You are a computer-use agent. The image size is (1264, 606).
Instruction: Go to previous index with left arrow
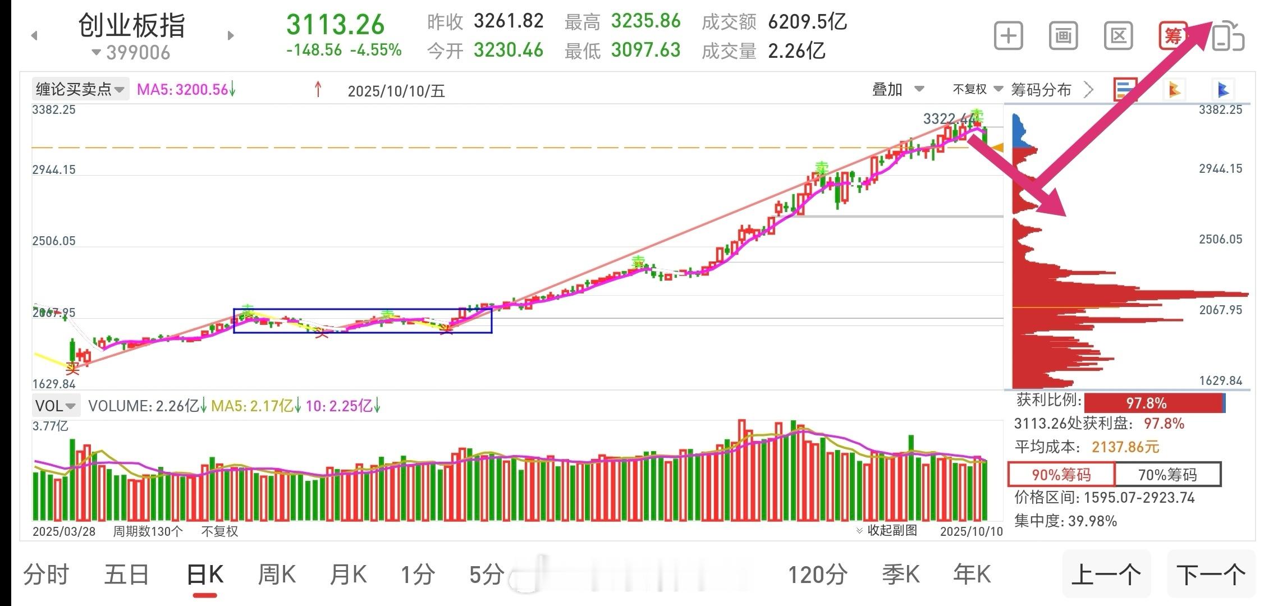tap(34, 36)
